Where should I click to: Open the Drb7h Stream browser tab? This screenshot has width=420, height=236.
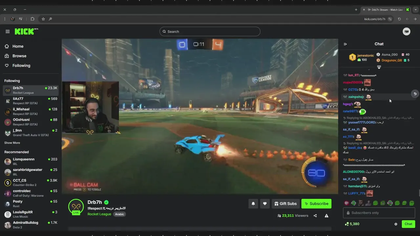point(386,10)
